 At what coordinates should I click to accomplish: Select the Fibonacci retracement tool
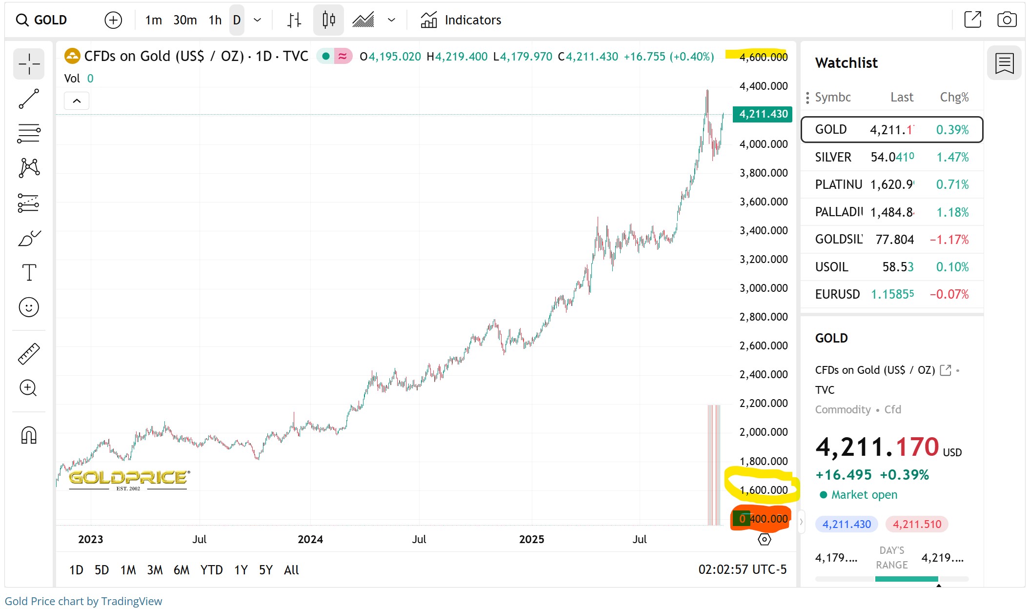pos(29,133)
